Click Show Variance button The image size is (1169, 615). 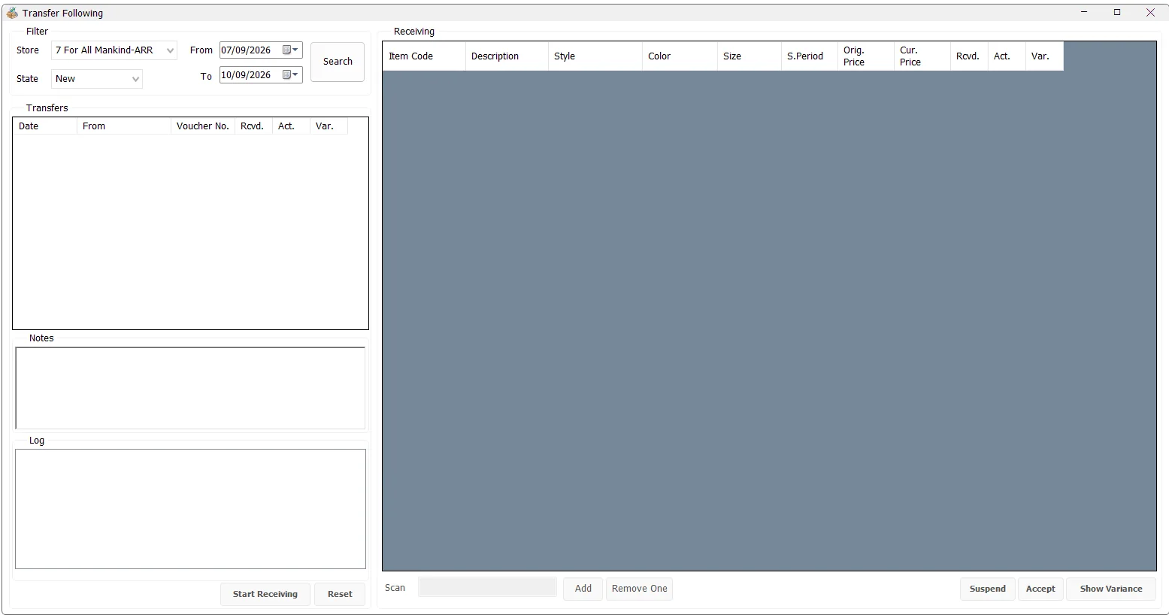pos(1111,589)
